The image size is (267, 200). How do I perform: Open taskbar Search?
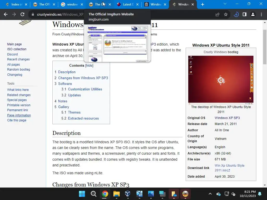pos(93,194)
